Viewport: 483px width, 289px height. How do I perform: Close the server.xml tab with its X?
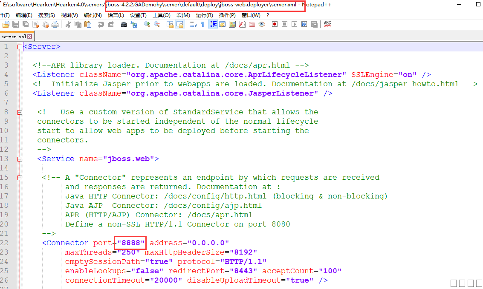[30, 37]
